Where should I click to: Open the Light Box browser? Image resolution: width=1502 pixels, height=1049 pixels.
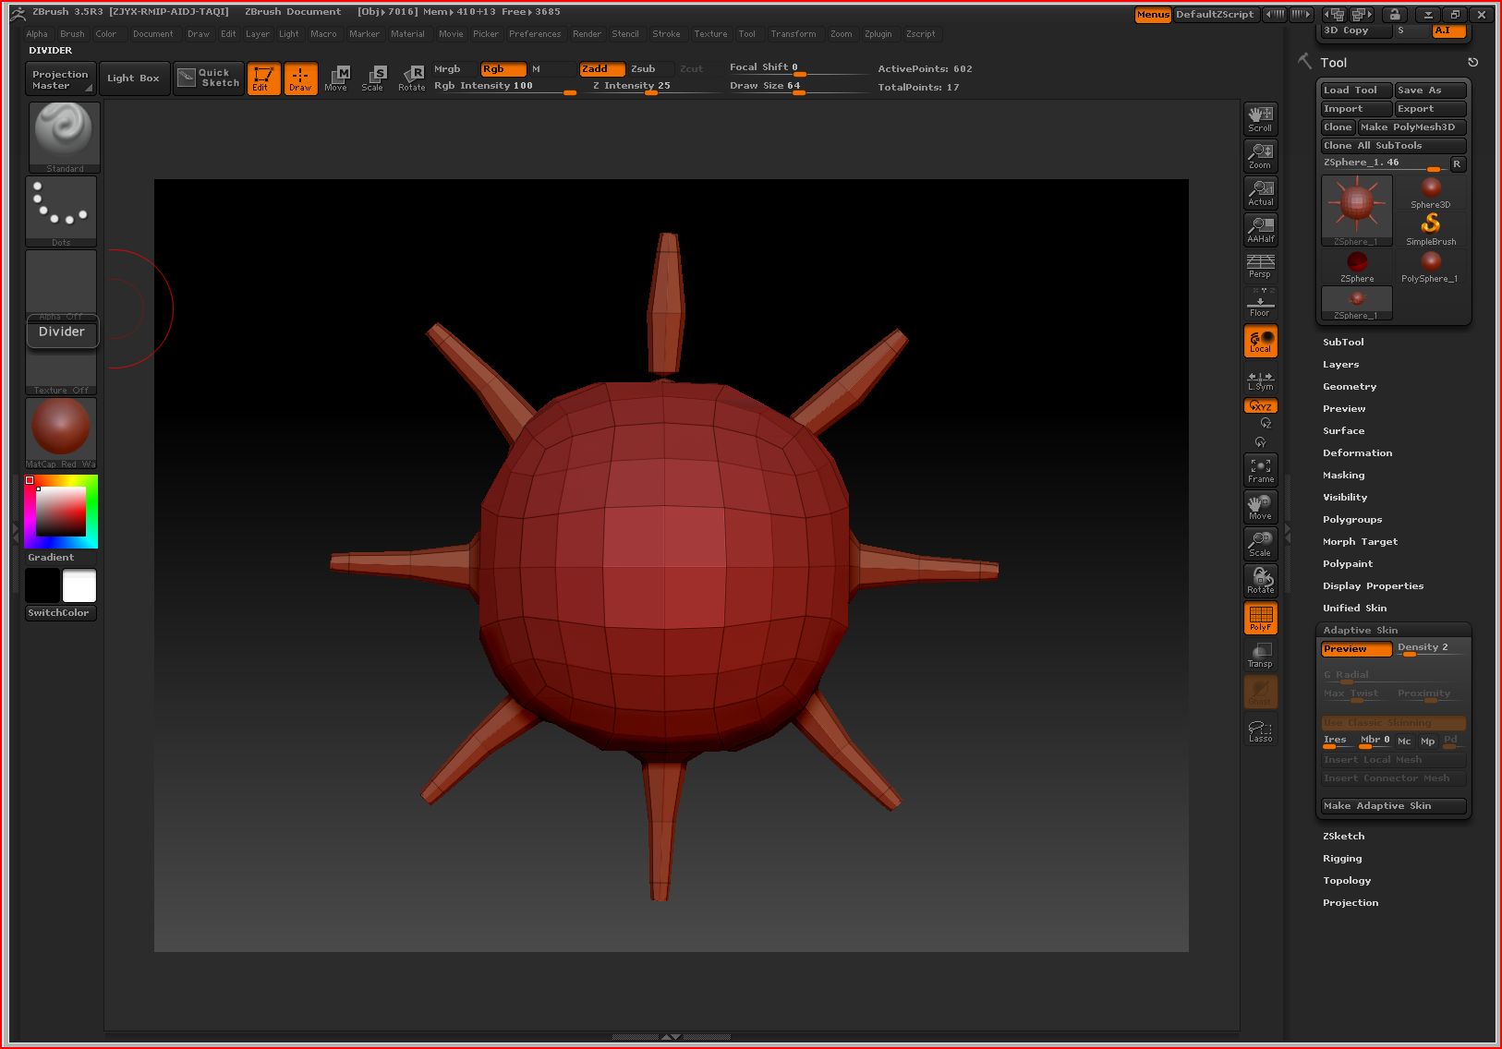coord(134,78)
